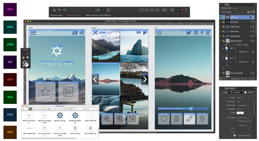
Task: Open the Preset PNG-24 dropdown
Action: 243,98
